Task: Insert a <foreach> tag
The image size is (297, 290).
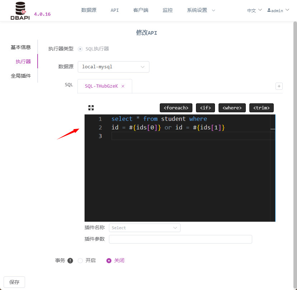Action: (176, 108)
